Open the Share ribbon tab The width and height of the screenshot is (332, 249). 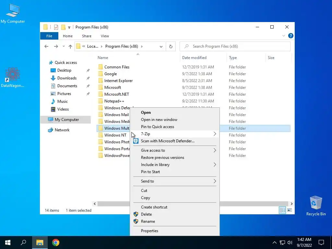87,36
